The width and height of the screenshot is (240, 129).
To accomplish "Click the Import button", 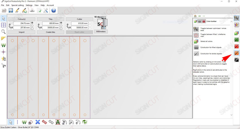I will pos(21,32).
